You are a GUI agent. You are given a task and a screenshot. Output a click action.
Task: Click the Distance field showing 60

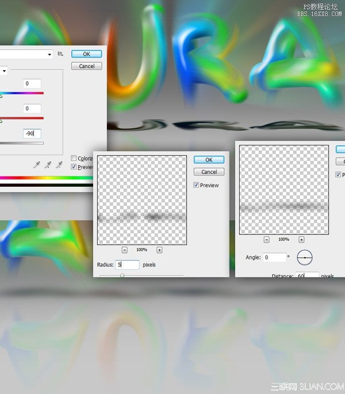point(307,274)
